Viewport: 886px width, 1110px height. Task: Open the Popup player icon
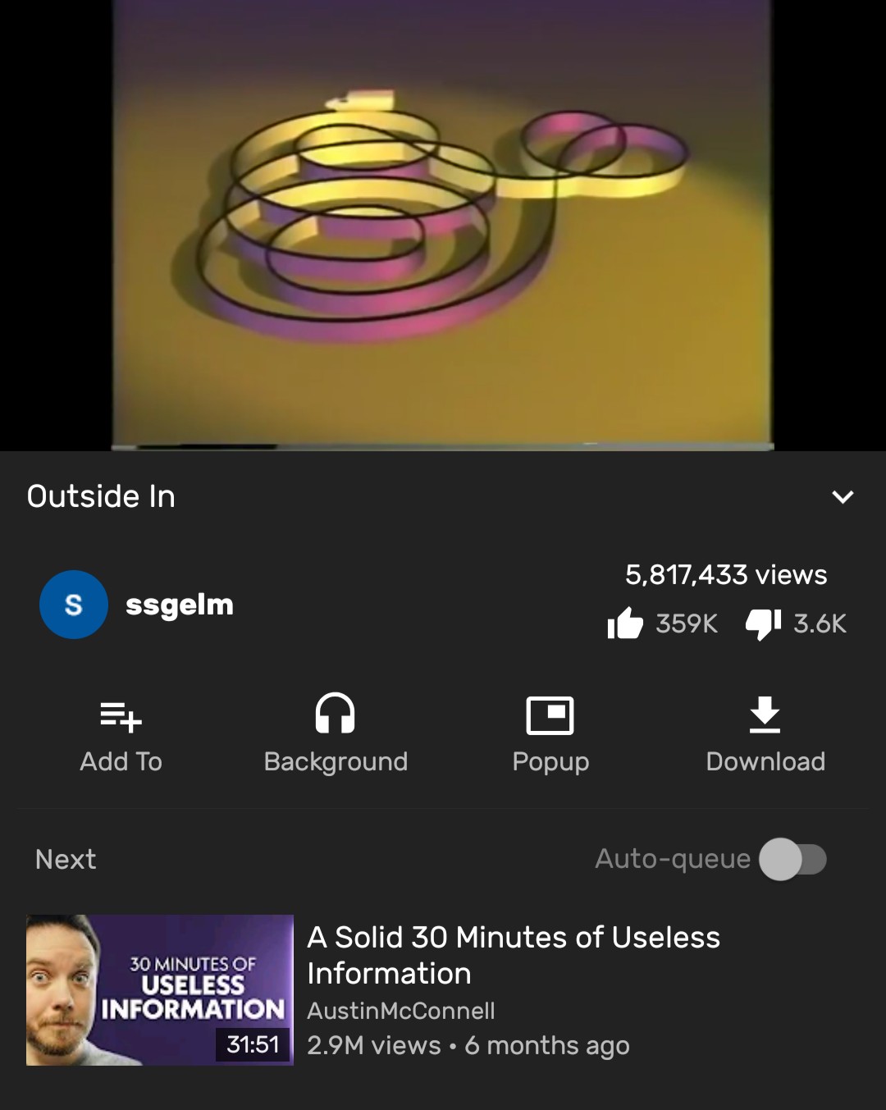(550, 715)
